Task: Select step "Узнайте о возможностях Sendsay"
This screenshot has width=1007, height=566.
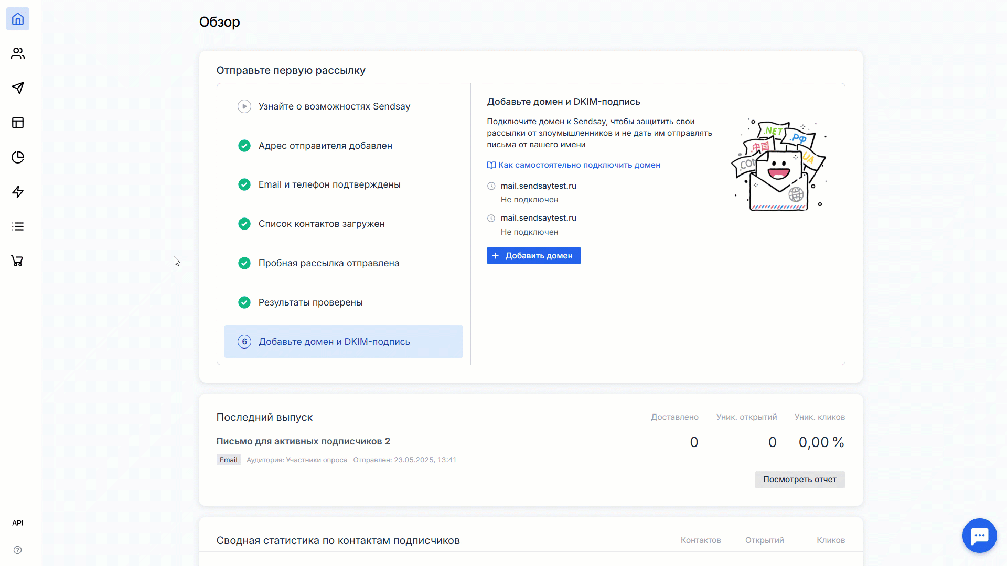Action: [334, 106]
